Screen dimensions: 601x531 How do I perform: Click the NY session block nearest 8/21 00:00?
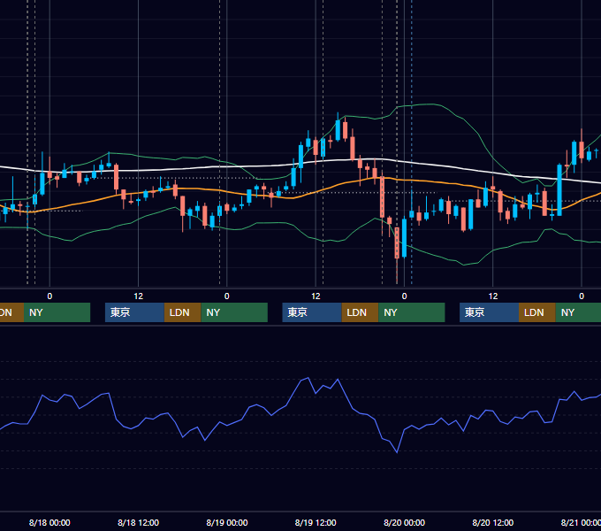(x=578, y=312)
